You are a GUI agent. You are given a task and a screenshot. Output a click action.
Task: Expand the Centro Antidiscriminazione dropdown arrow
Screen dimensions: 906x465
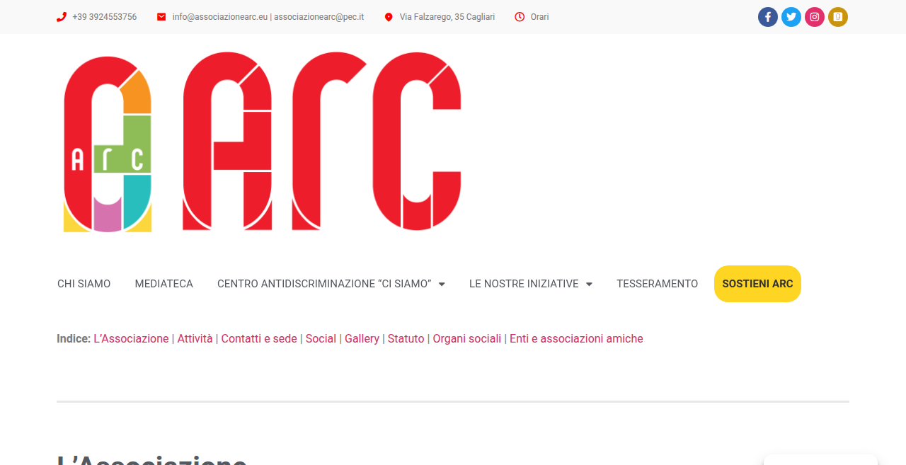click(442, 284)
